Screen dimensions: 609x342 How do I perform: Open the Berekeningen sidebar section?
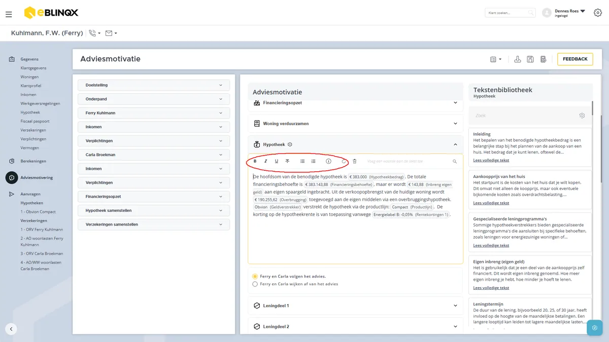(x=33, y=161)
